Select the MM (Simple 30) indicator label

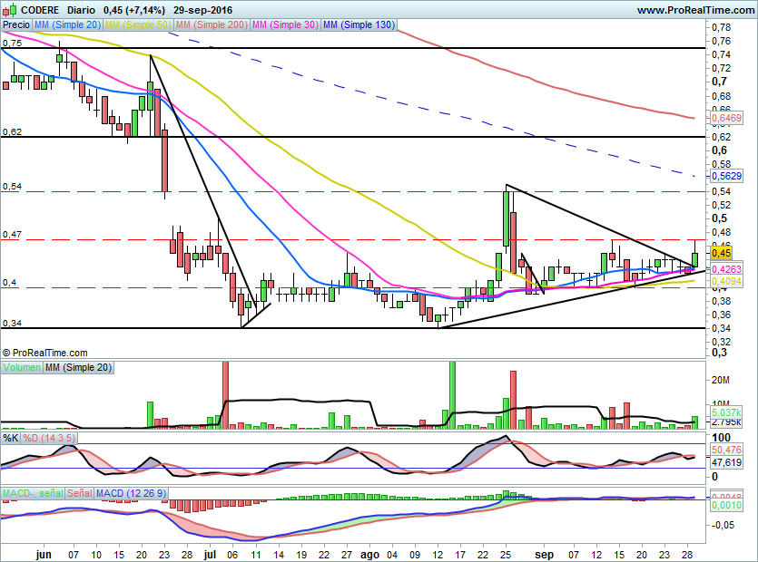coord(285,25)
